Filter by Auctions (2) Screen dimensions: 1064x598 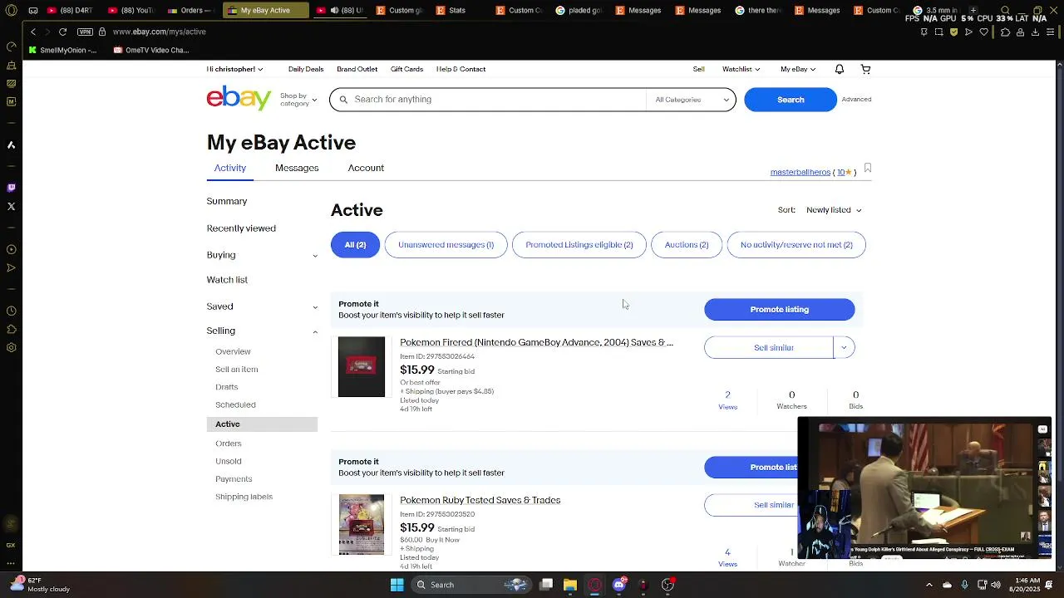pyautogui.click(x=687, y=244)
